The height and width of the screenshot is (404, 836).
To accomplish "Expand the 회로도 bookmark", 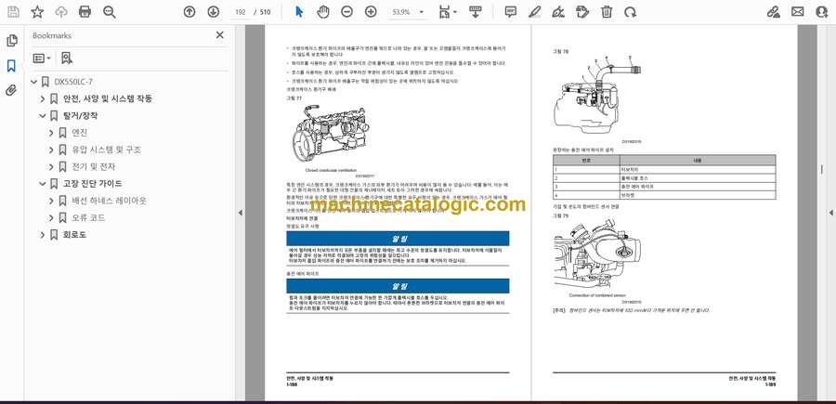I will [42, 235].
